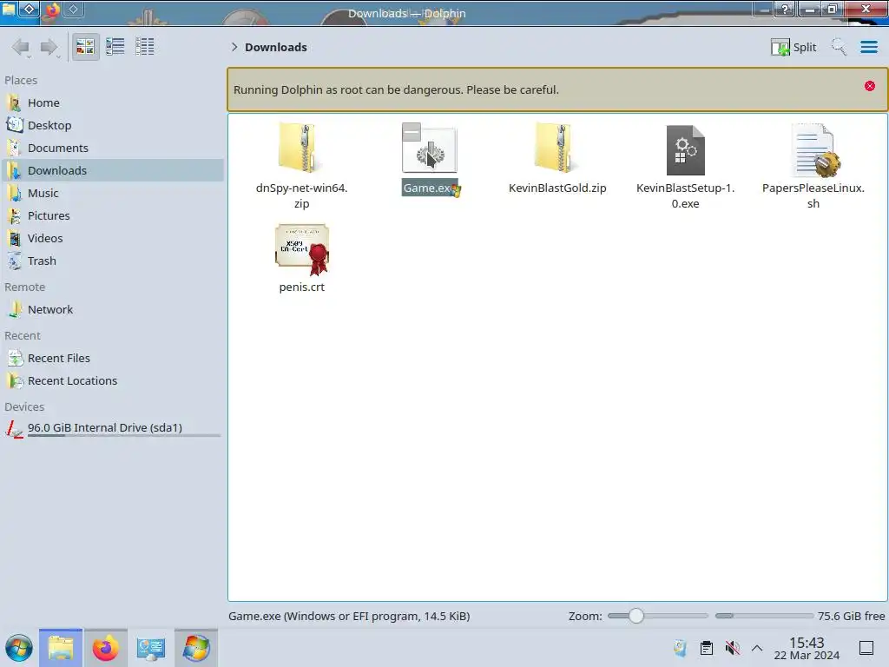Open Pictures in Places
The width and height of the screenshot is (889, 667).
click(x=114, y=216)
